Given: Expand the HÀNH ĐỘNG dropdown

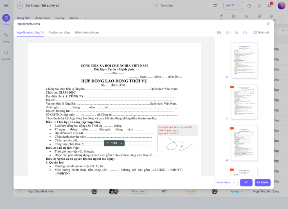Looking at the screenshot, I should (226, 183).
